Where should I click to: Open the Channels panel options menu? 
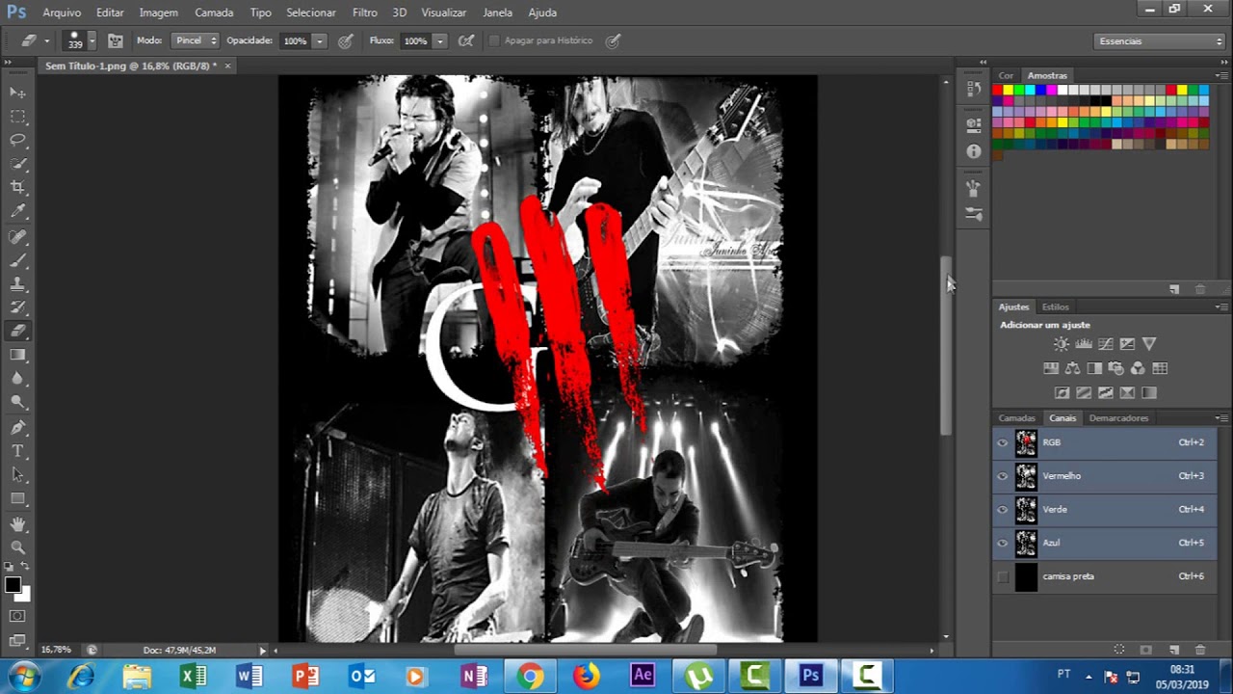pos(1220,418)
